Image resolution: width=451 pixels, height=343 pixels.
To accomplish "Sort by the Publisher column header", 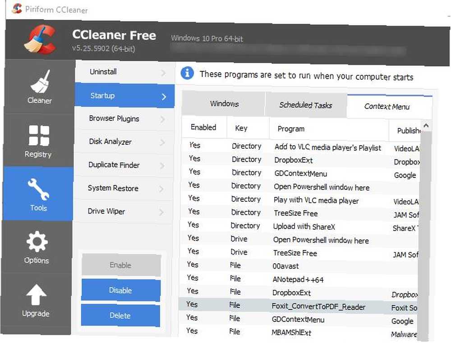I will 405,131.
